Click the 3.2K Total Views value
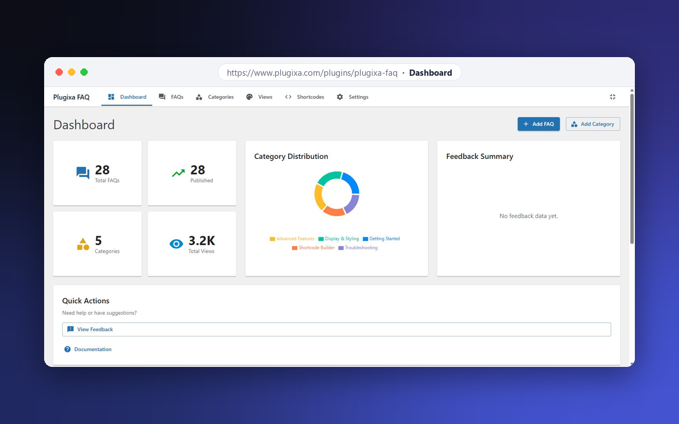679x424 pixels. pyautogui.click(x=201, y=241)
